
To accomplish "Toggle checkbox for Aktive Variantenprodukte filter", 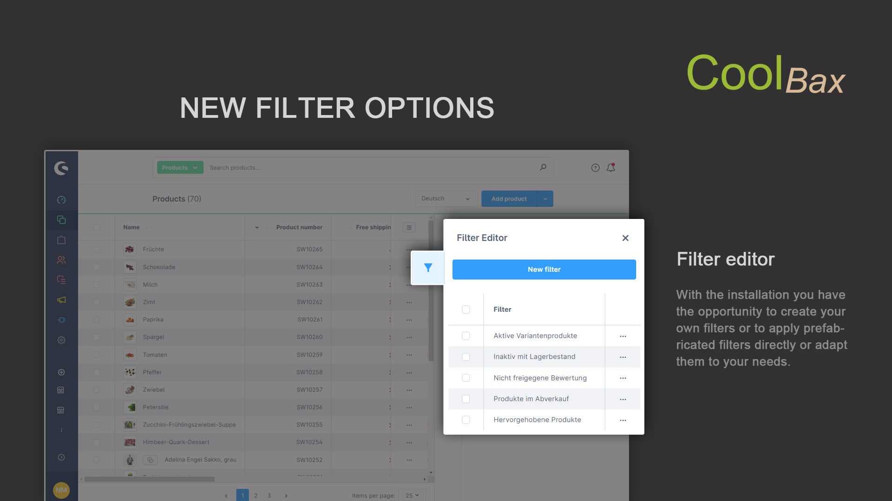I will (x=466, y=335).
